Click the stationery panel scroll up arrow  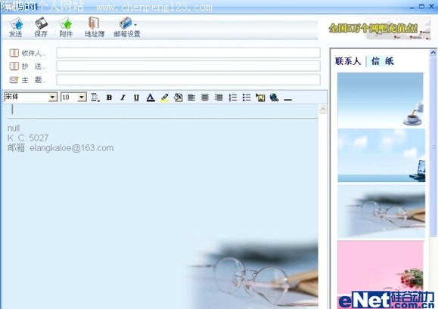[433, 52]
